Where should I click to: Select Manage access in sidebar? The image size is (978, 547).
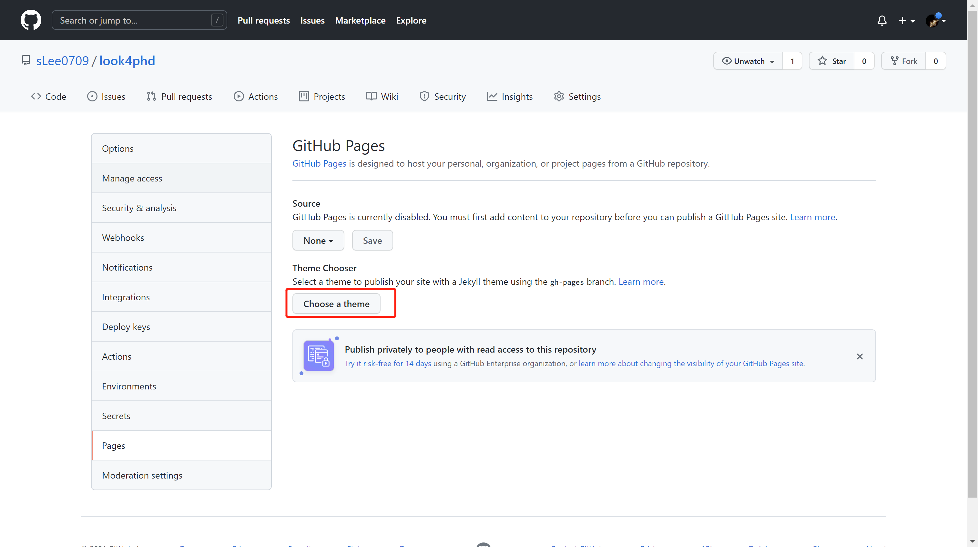[181, 178]
